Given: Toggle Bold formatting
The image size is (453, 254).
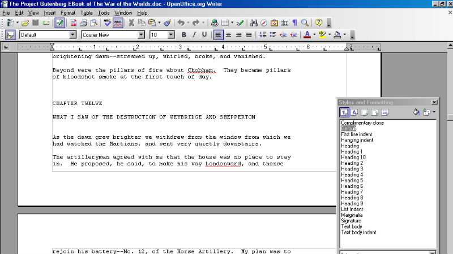Looking at the screenshot, I should (x=183, y=35).
